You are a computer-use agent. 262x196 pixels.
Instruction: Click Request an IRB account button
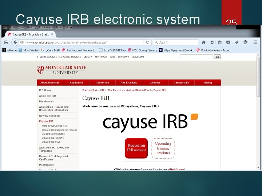click(x=136, y=148)
